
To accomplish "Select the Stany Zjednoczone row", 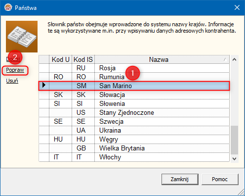I will (x=134, y=112).
